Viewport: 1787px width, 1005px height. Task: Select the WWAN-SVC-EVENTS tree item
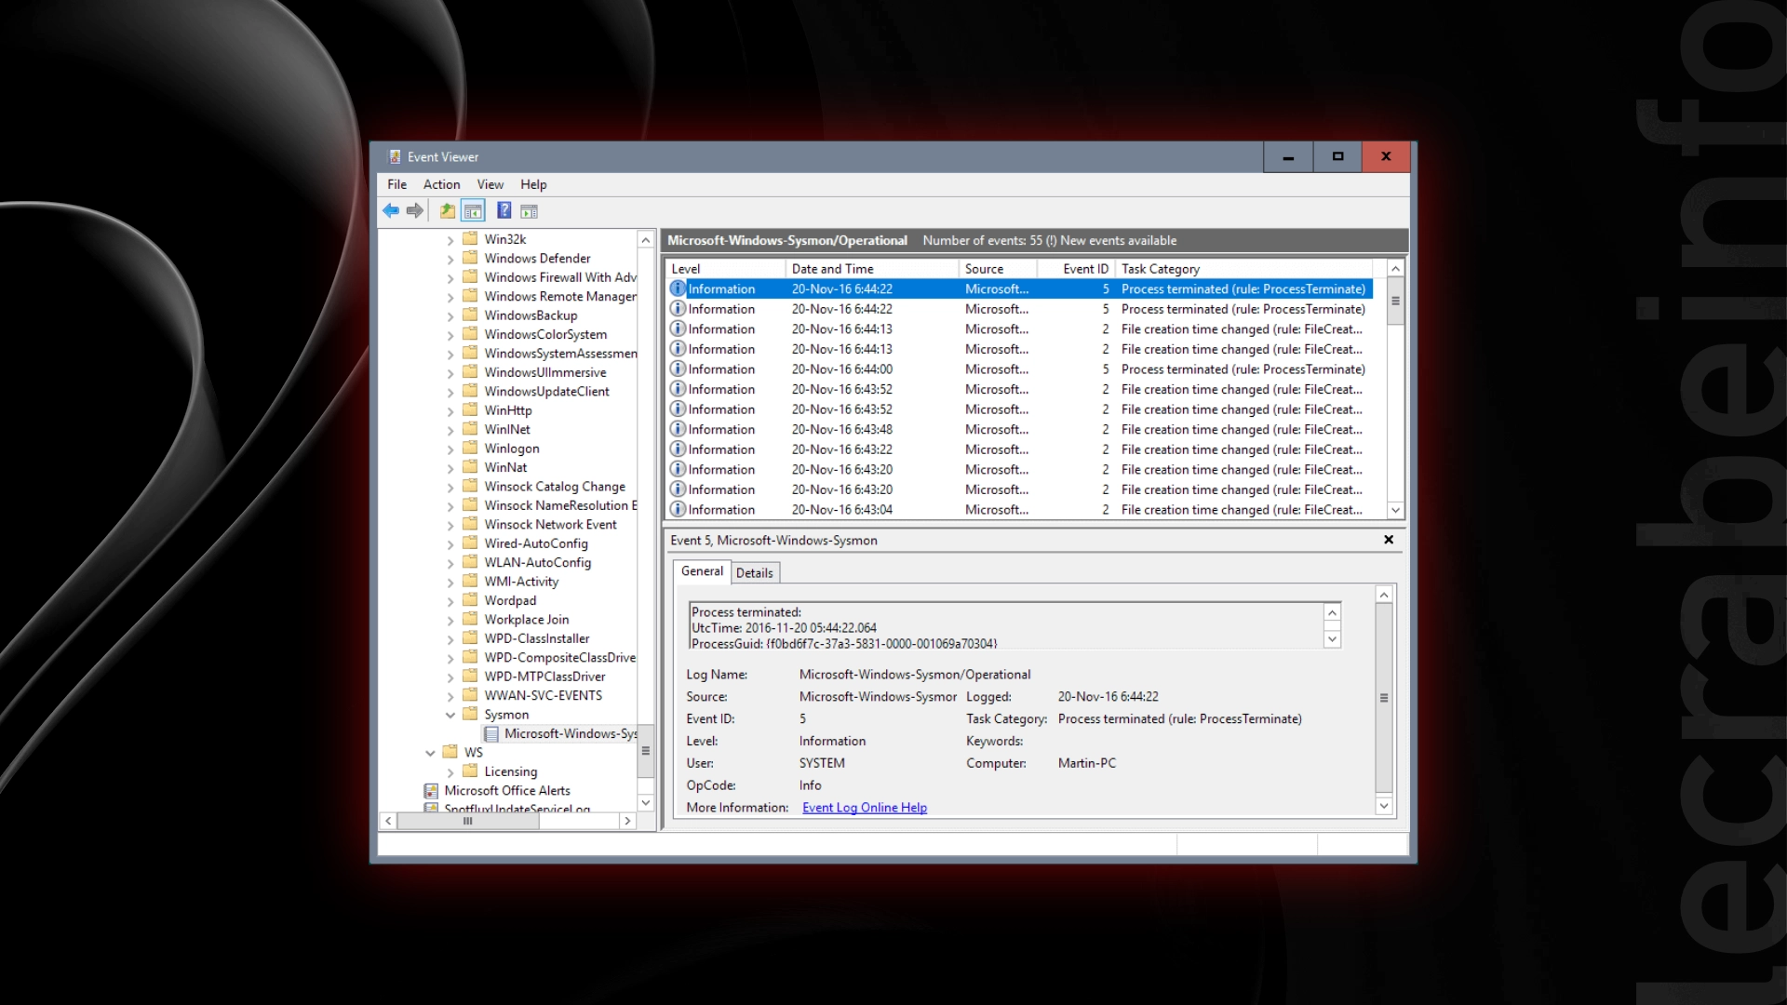tap(544, 695)
